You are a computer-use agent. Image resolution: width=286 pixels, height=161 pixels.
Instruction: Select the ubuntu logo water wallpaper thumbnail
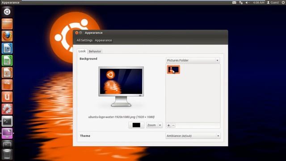click(x=173, y=70)
